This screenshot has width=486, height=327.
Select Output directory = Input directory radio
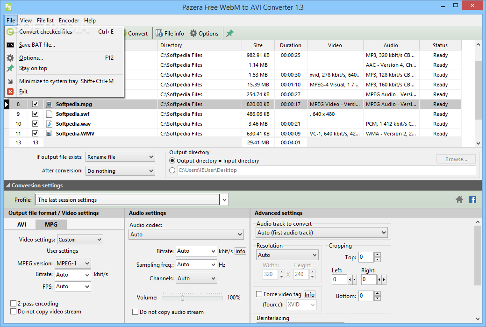pos(172,161)
